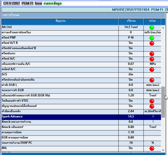The height and width of the screenshot is (155, 168).
Task: Select the EGR ควบคุมการน็อค row
Action: [x=81, y=138]
